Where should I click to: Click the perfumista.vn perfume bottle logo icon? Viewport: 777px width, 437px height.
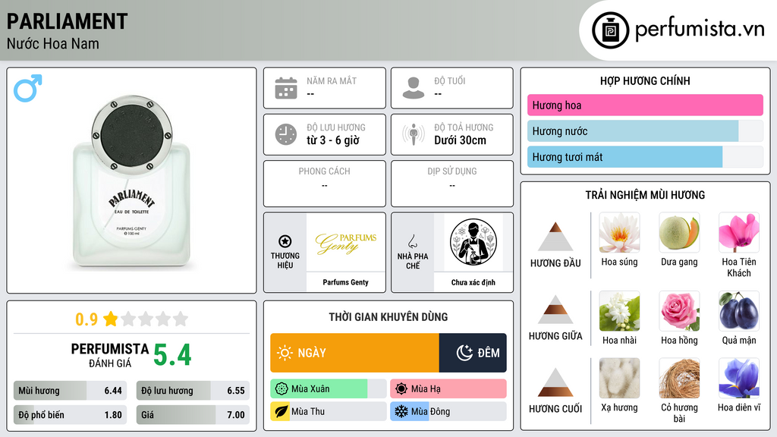(x=610, y=30)
